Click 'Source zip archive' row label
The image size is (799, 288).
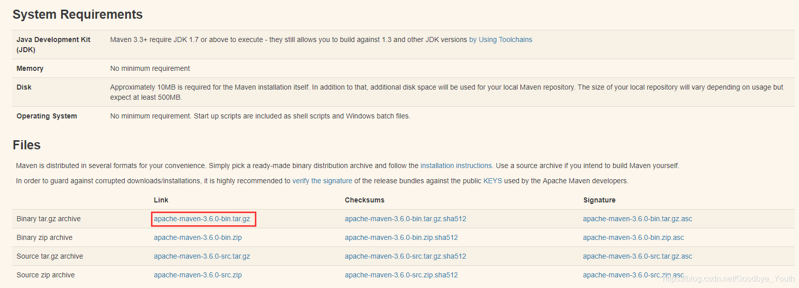(46, 275)
